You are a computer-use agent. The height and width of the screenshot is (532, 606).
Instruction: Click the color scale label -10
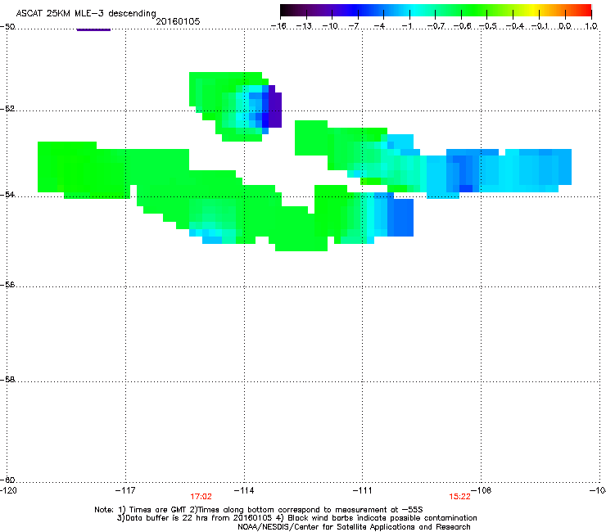tap(330, 26)
